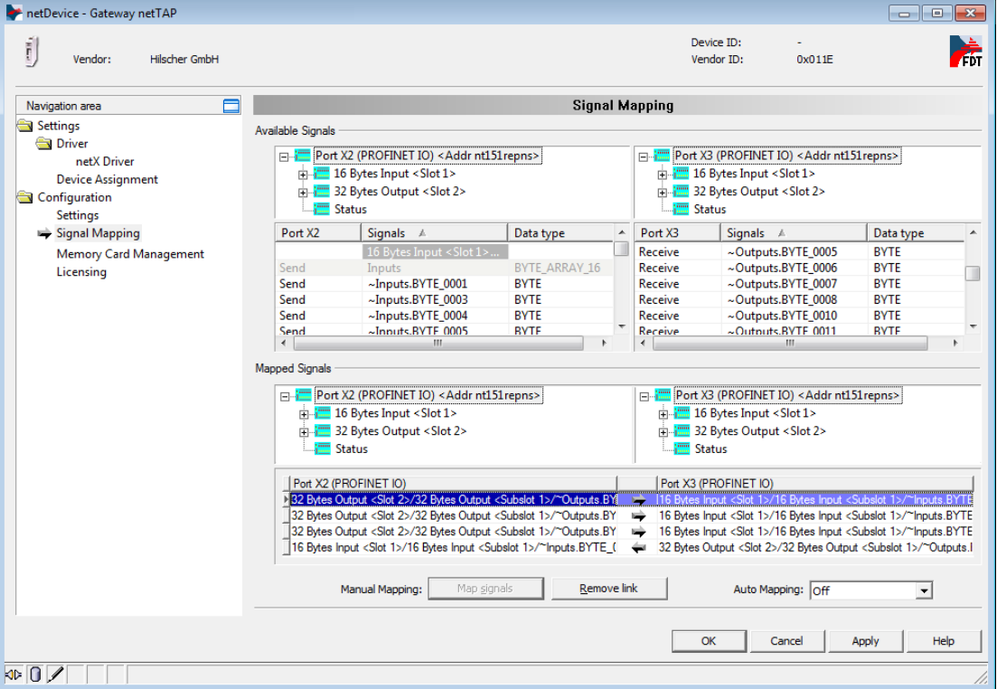
Task: Click Port X3 module icon in Mapped Signals
Action: point(663,396)
